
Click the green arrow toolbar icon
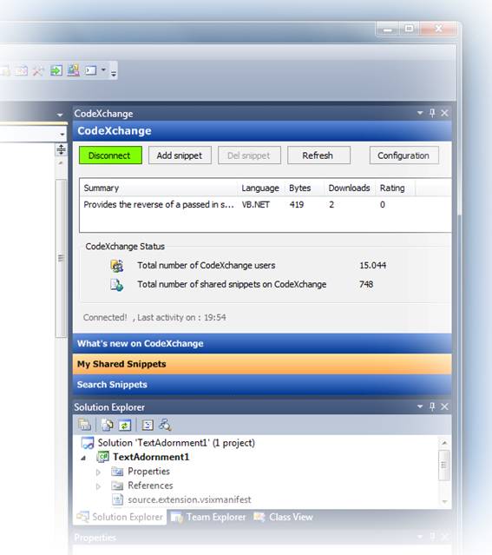click(x=56, y=70)
